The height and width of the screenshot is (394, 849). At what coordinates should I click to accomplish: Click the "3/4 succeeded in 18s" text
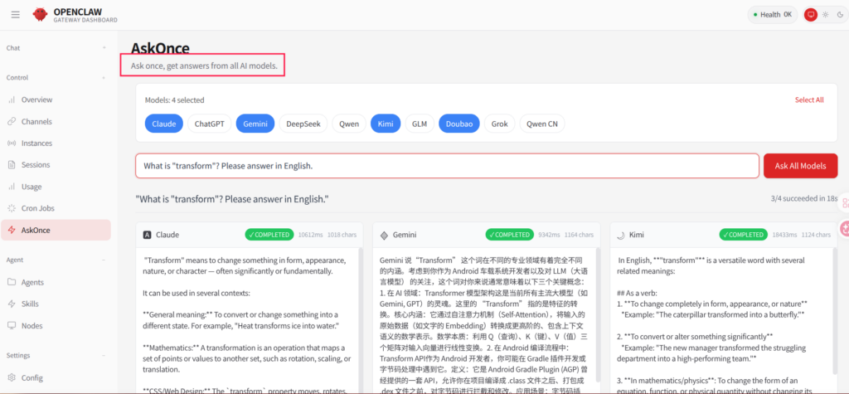click(x=804, y=199)
